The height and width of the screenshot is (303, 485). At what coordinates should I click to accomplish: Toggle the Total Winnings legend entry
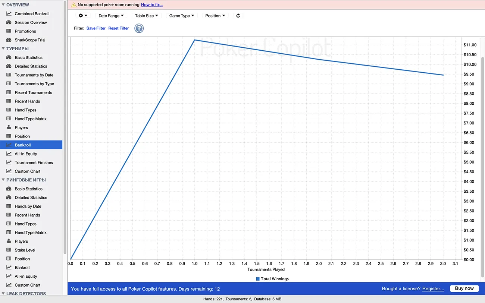point(272,278)
